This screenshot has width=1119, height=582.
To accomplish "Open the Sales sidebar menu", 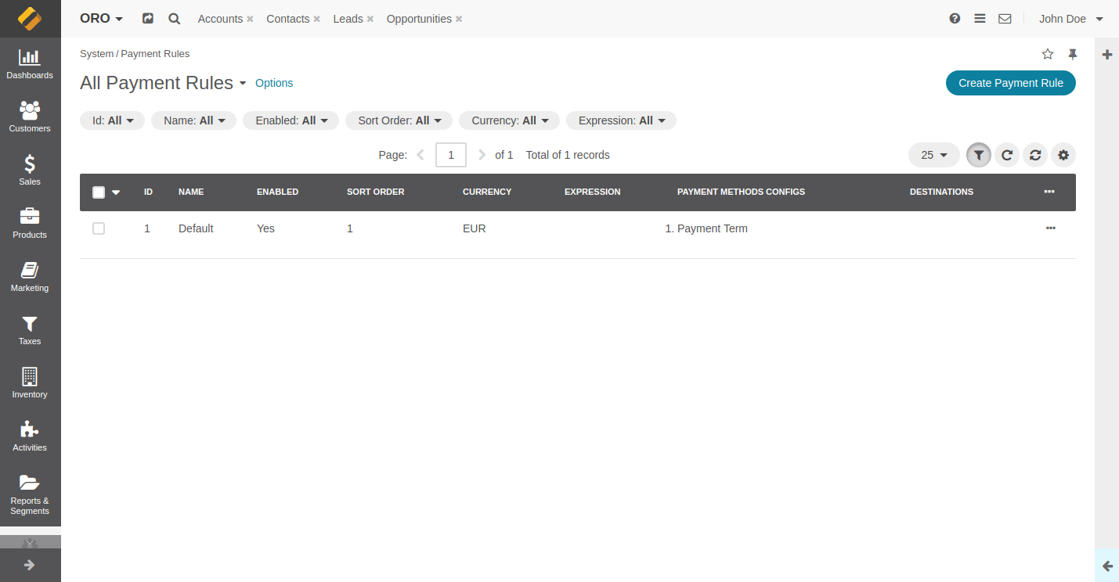I will [30, 171].
